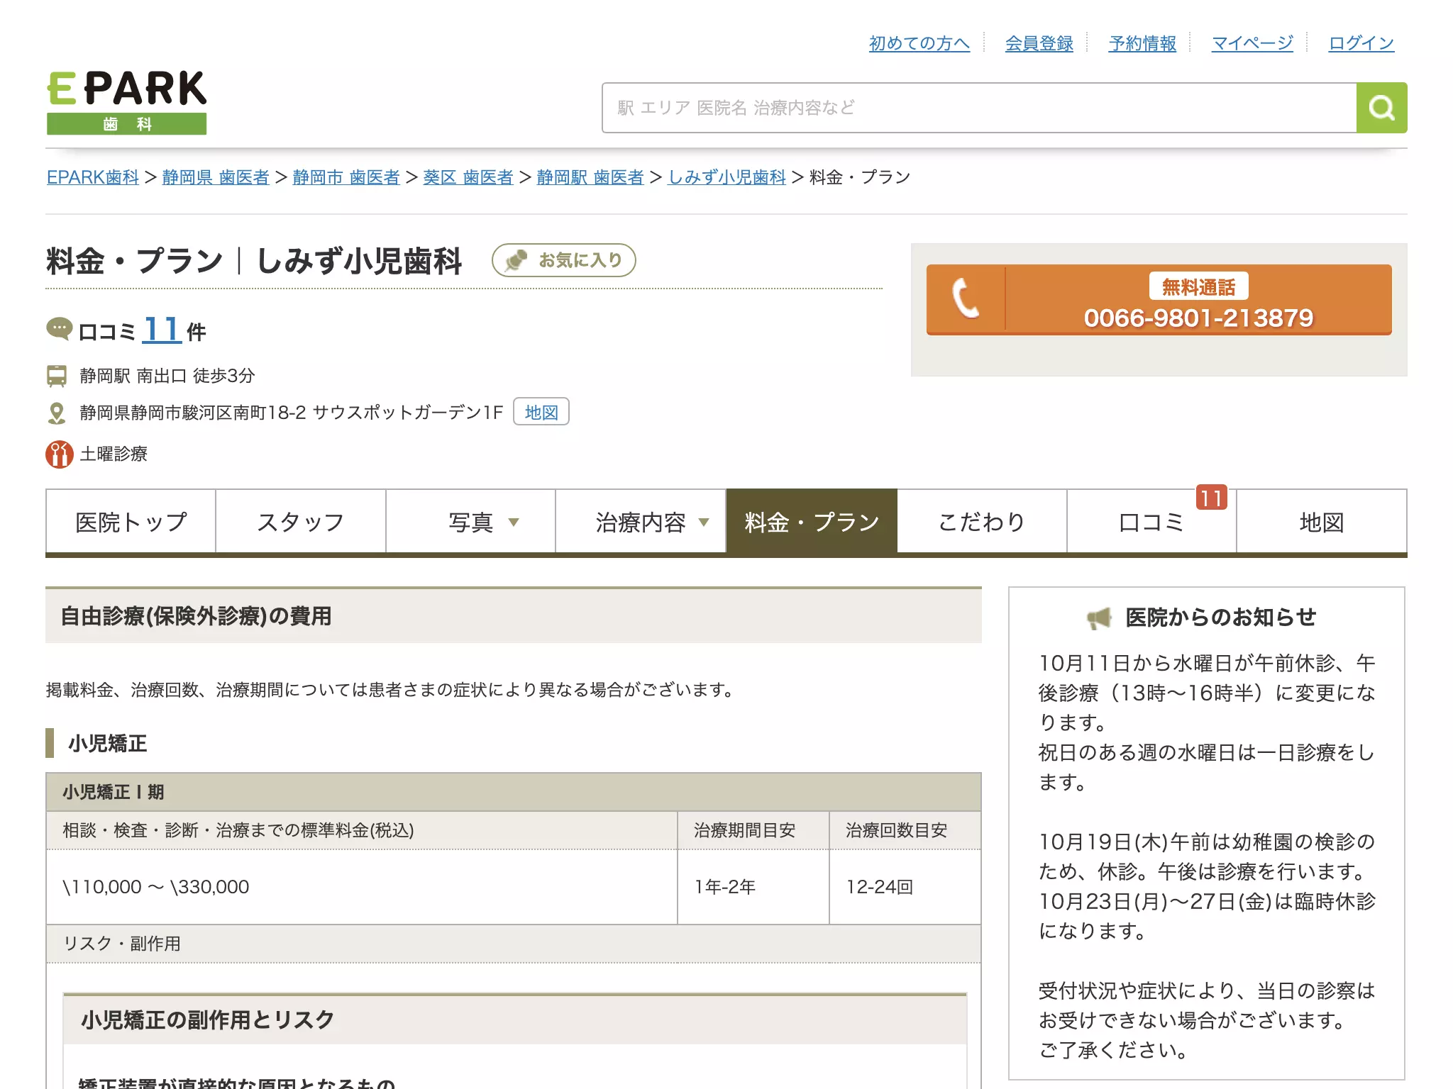1453x1089 pixels.
Task: Click the train station icon
Action: click(x=57, y=376)
